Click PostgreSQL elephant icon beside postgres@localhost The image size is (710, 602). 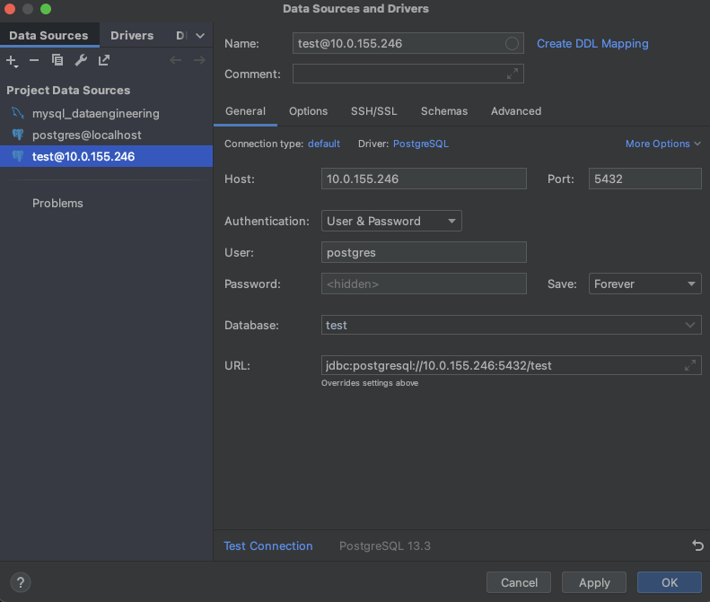(18, 135)
